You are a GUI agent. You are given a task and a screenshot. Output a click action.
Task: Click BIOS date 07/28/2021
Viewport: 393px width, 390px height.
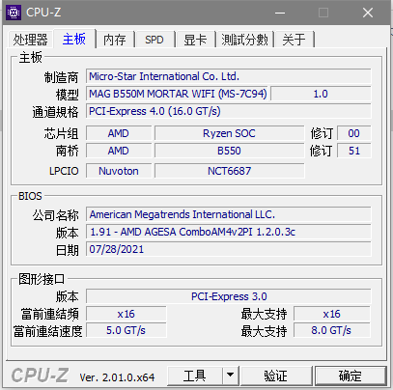tap(229, 249)
